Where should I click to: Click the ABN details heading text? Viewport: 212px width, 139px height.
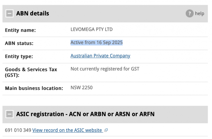33,13
